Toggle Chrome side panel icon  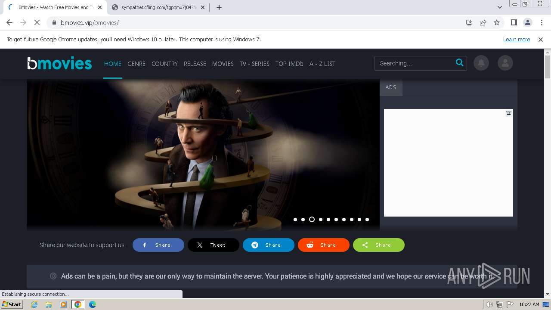pos(514,22)
